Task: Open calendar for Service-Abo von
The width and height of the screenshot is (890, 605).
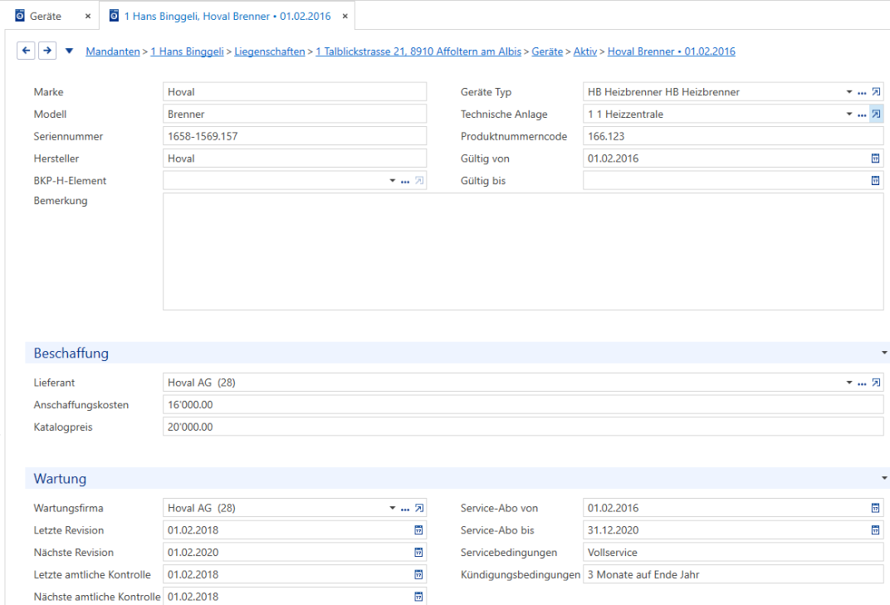Action: point(875,508)
